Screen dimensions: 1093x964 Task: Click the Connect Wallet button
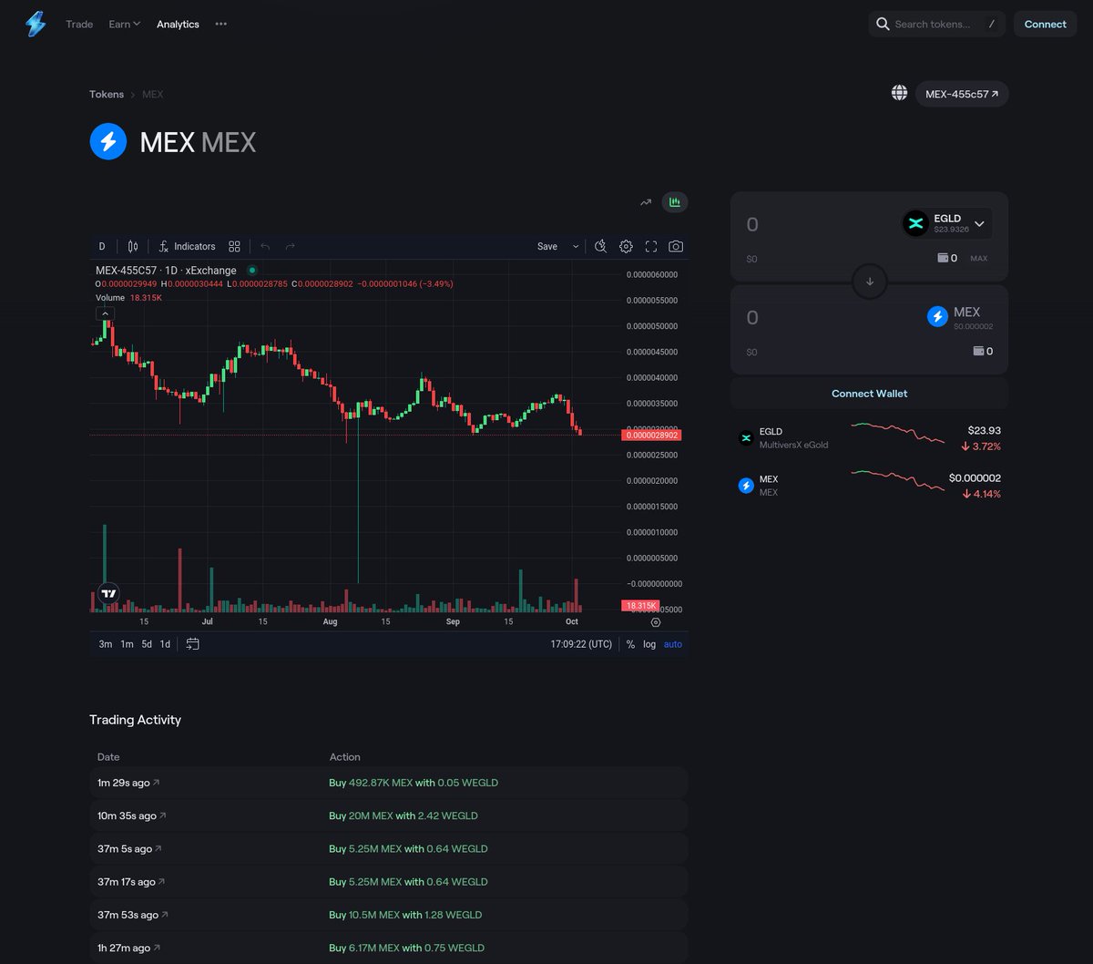(x=870, y=394)
